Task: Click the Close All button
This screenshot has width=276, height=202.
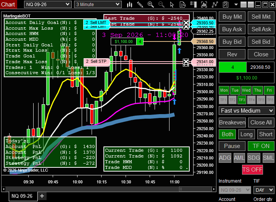Action: tap(261, 122)
